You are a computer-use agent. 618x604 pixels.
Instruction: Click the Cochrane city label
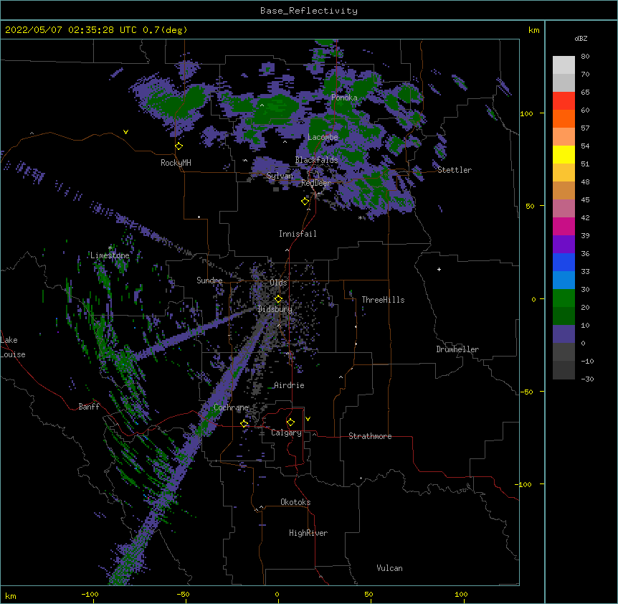232,407
